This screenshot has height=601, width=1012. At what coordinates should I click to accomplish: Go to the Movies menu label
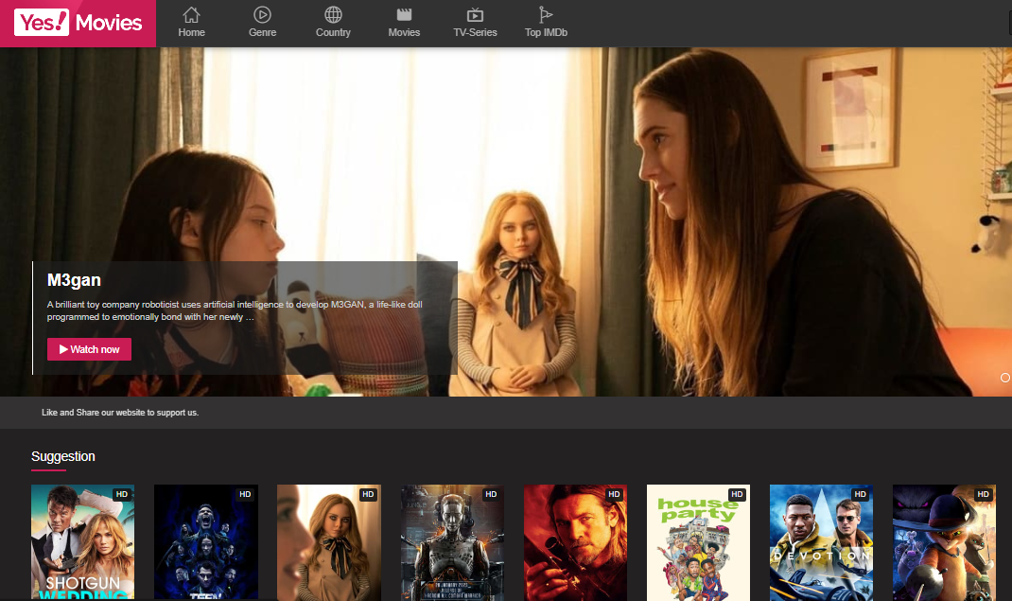pos(404,32)
